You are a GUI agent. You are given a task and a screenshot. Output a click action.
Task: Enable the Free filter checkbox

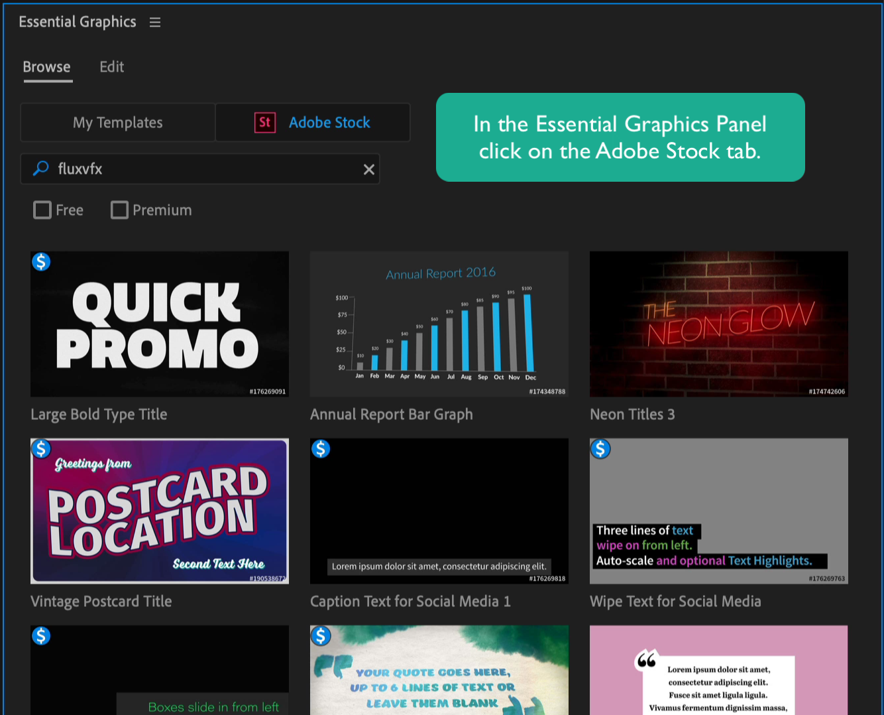pos(42,210)
